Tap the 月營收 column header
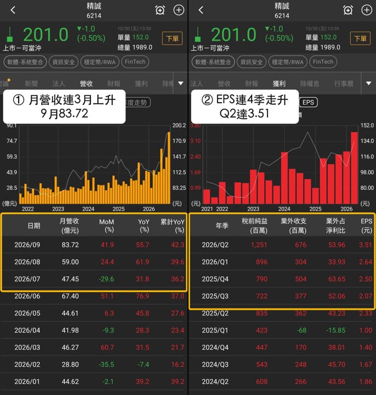376x395 pixels. pos(70,225)
